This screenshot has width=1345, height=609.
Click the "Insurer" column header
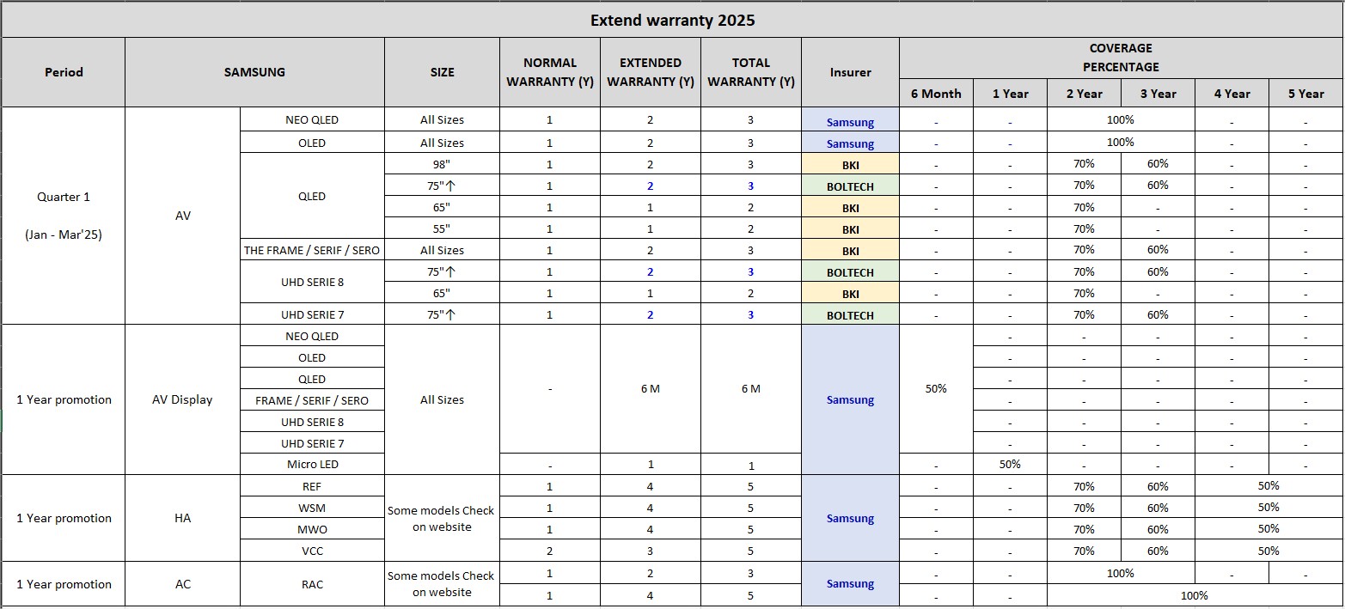click(851, 72)
